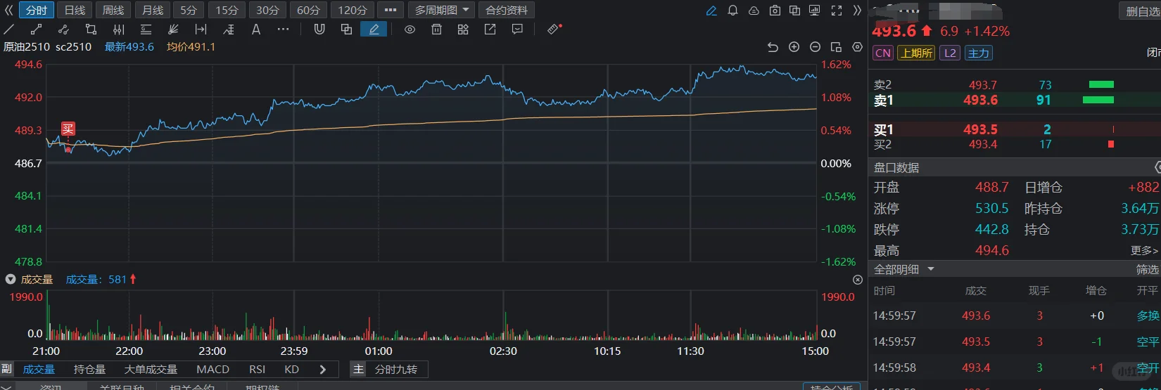Expand right side with double-chevron icon
Viewport: 1161px width, 390px height.
[x=857, y=11]
